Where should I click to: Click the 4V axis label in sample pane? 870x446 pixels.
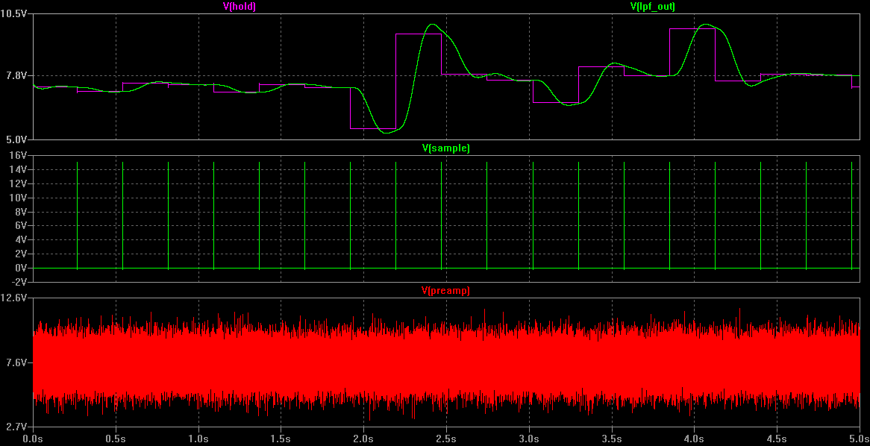tap(22, 240)
